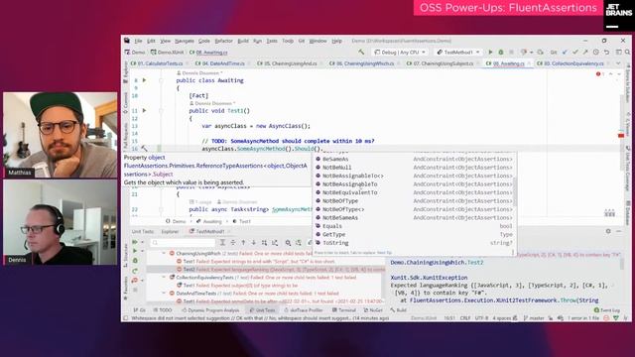Run TestMethod1 with green play button
Image resolution: width=635 pixels, height=357 pixels.
pos(490,53)
